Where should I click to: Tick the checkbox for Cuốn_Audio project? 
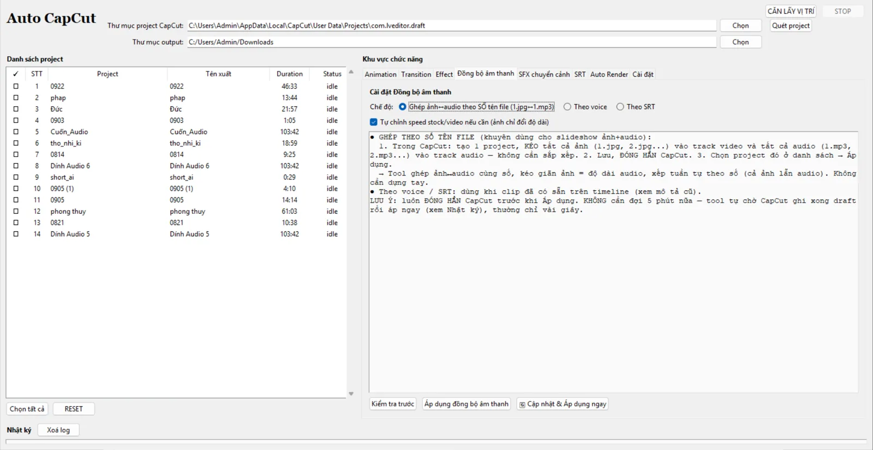16,131
